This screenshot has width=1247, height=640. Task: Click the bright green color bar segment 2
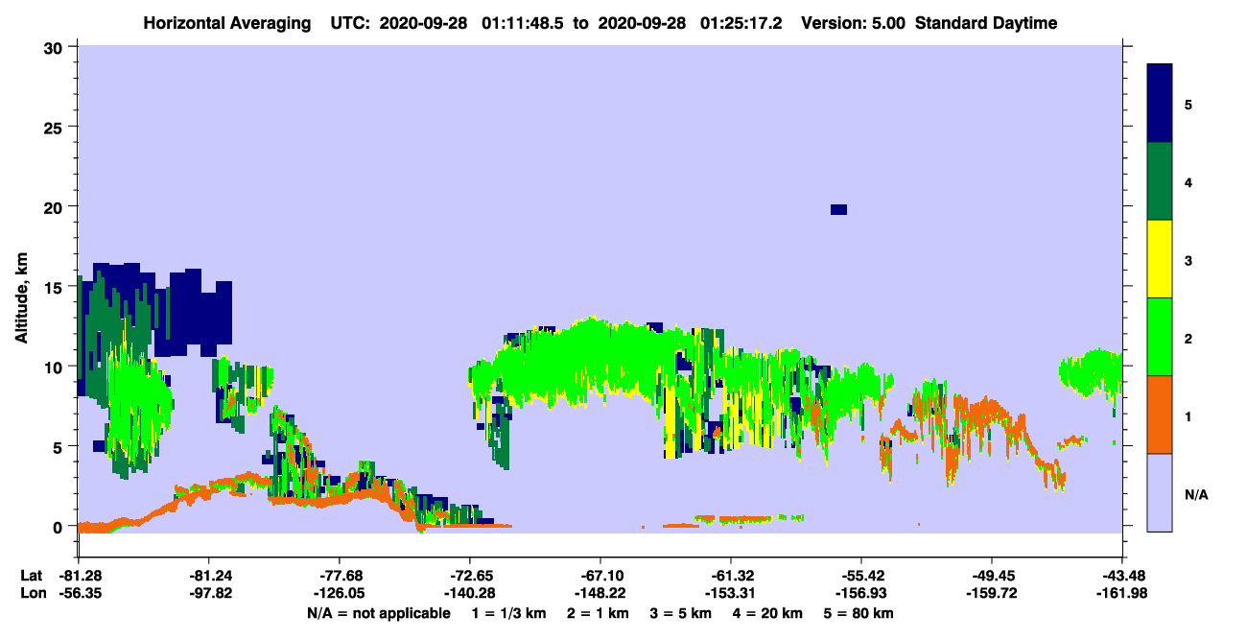coord(1160,337)
